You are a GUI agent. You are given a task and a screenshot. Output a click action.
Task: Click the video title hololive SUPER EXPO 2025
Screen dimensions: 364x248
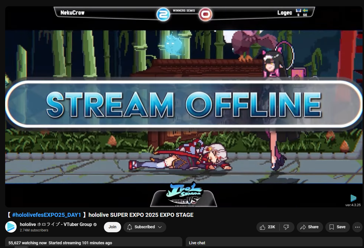click(x=141, y=215)
